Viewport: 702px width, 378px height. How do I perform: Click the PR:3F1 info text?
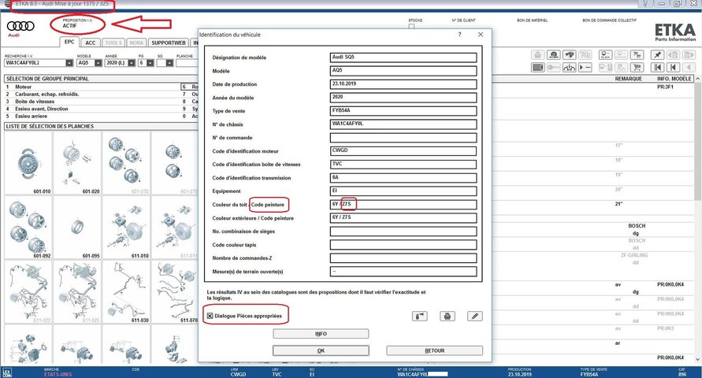click(665, 87)
